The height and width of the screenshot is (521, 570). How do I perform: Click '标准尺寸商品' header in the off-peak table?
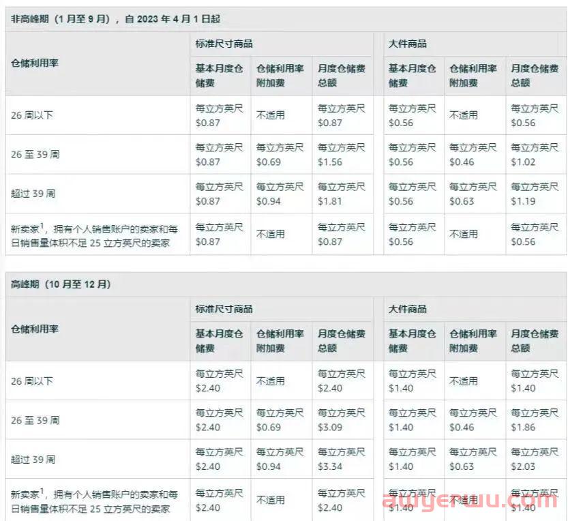[224, 44]
